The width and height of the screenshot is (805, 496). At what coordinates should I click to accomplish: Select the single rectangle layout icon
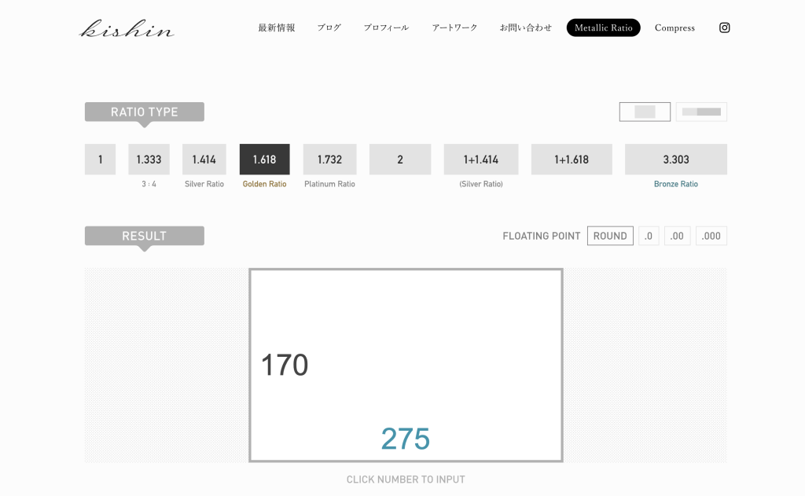645,112
